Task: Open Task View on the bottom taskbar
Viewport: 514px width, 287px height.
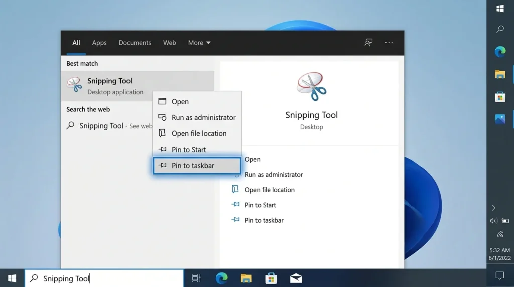Action: point(196,278)
